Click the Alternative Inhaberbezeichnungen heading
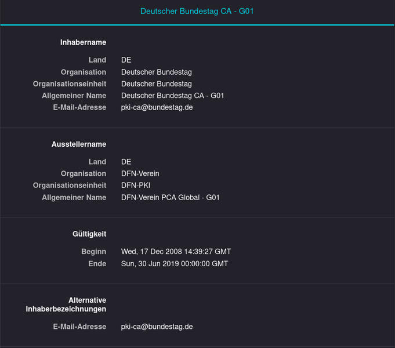 66,304
